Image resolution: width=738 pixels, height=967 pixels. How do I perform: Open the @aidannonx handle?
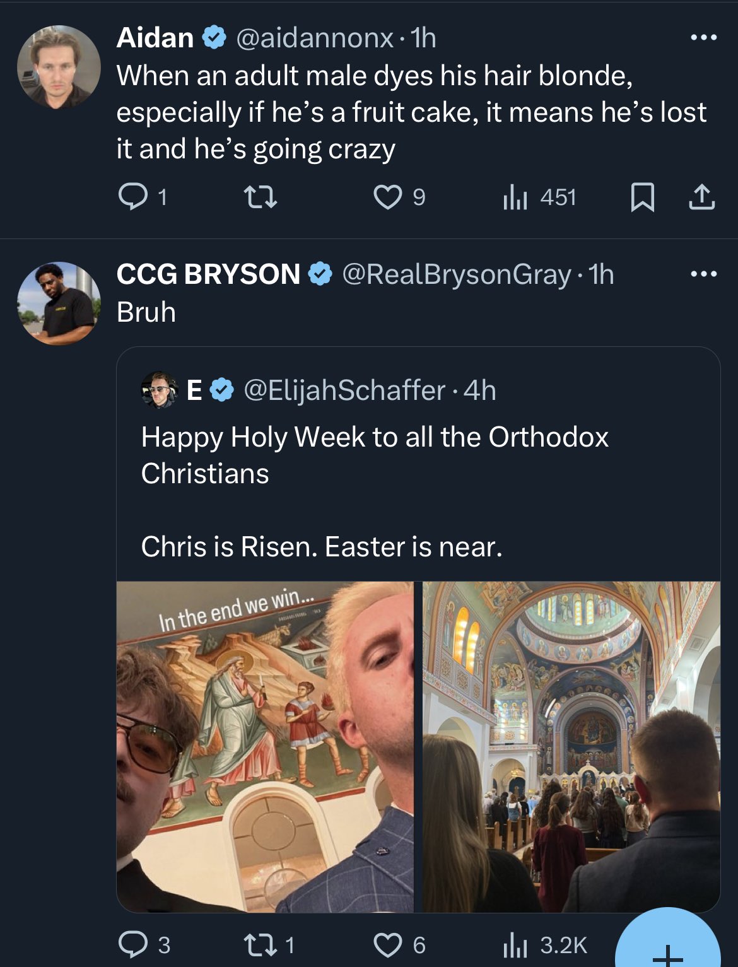pyautogui.click(x=315, y=38)
